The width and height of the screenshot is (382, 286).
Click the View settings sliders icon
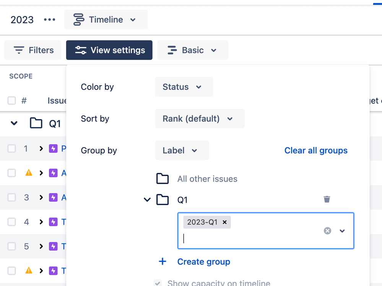[80, 50]
